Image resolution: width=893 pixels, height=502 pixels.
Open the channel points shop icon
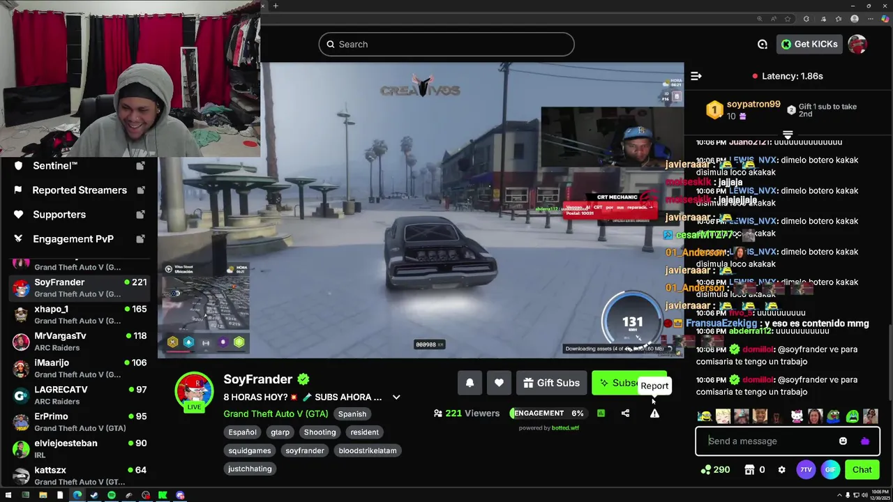tap(750, 470)
